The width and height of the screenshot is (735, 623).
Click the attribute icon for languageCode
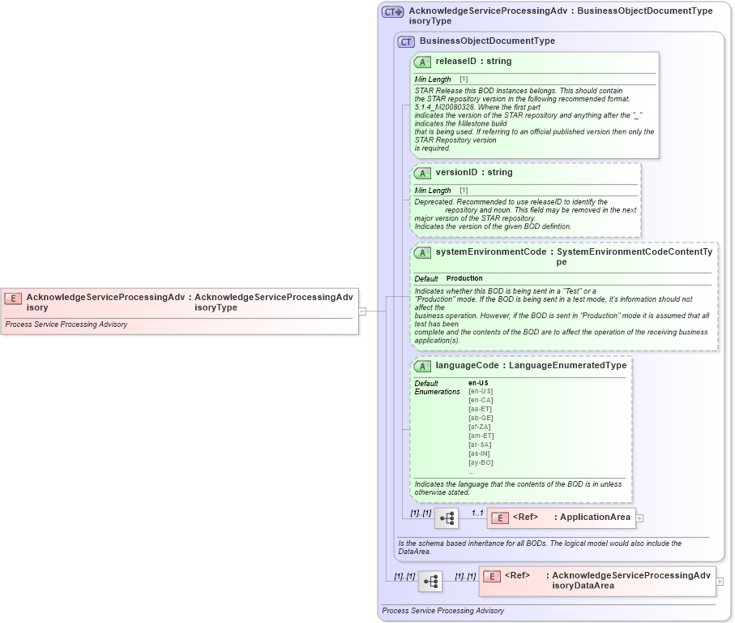422,365
